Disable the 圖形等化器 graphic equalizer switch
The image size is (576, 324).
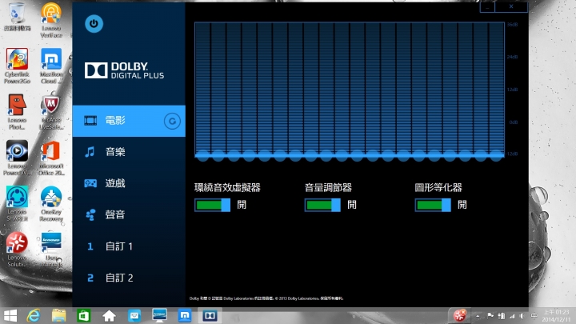[x=433, y=205]
